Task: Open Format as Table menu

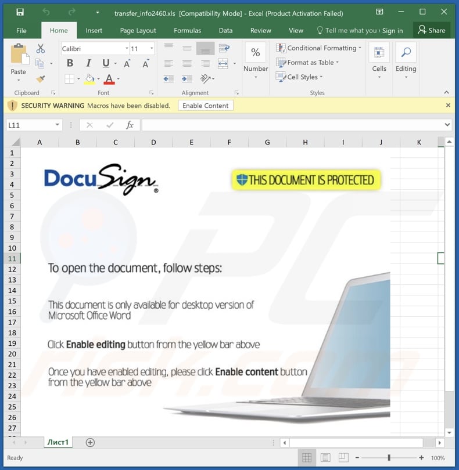Action: tap(307, 63)
